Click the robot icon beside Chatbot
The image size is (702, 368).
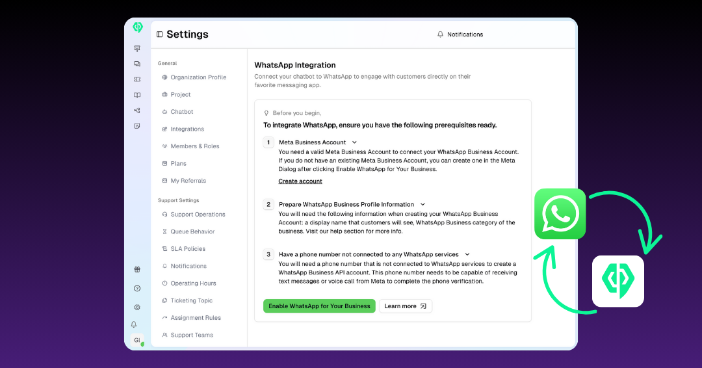(x=164, y=112)
